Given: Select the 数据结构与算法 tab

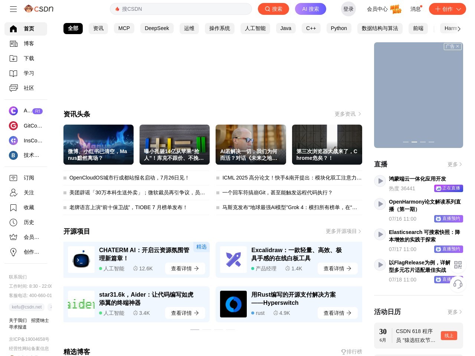Looking at the screenshot, I should [x=380, y=28].
